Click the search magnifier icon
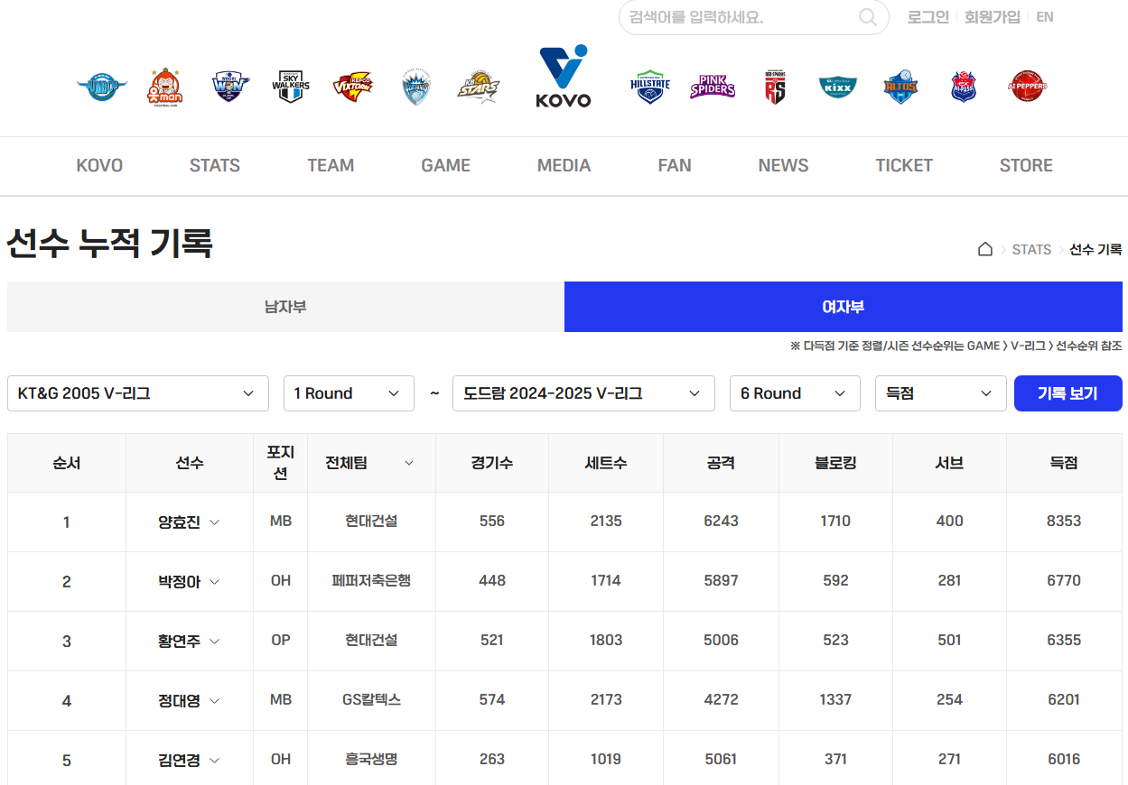This screenshot has width=1128, height=785. [x=866, y=17]
